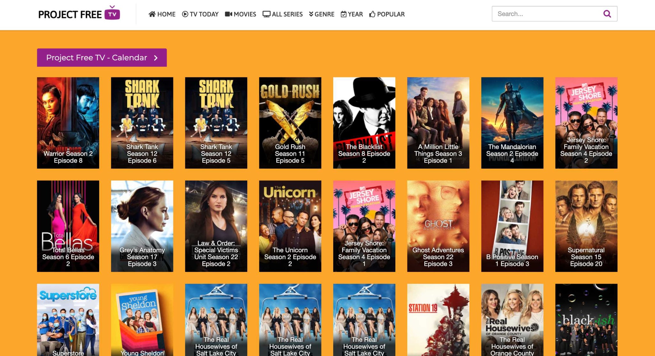Screen dimensions: 655x356
Task: Open Grey's Anatomy Season 17 Episode 3
Action: (142, 226)
